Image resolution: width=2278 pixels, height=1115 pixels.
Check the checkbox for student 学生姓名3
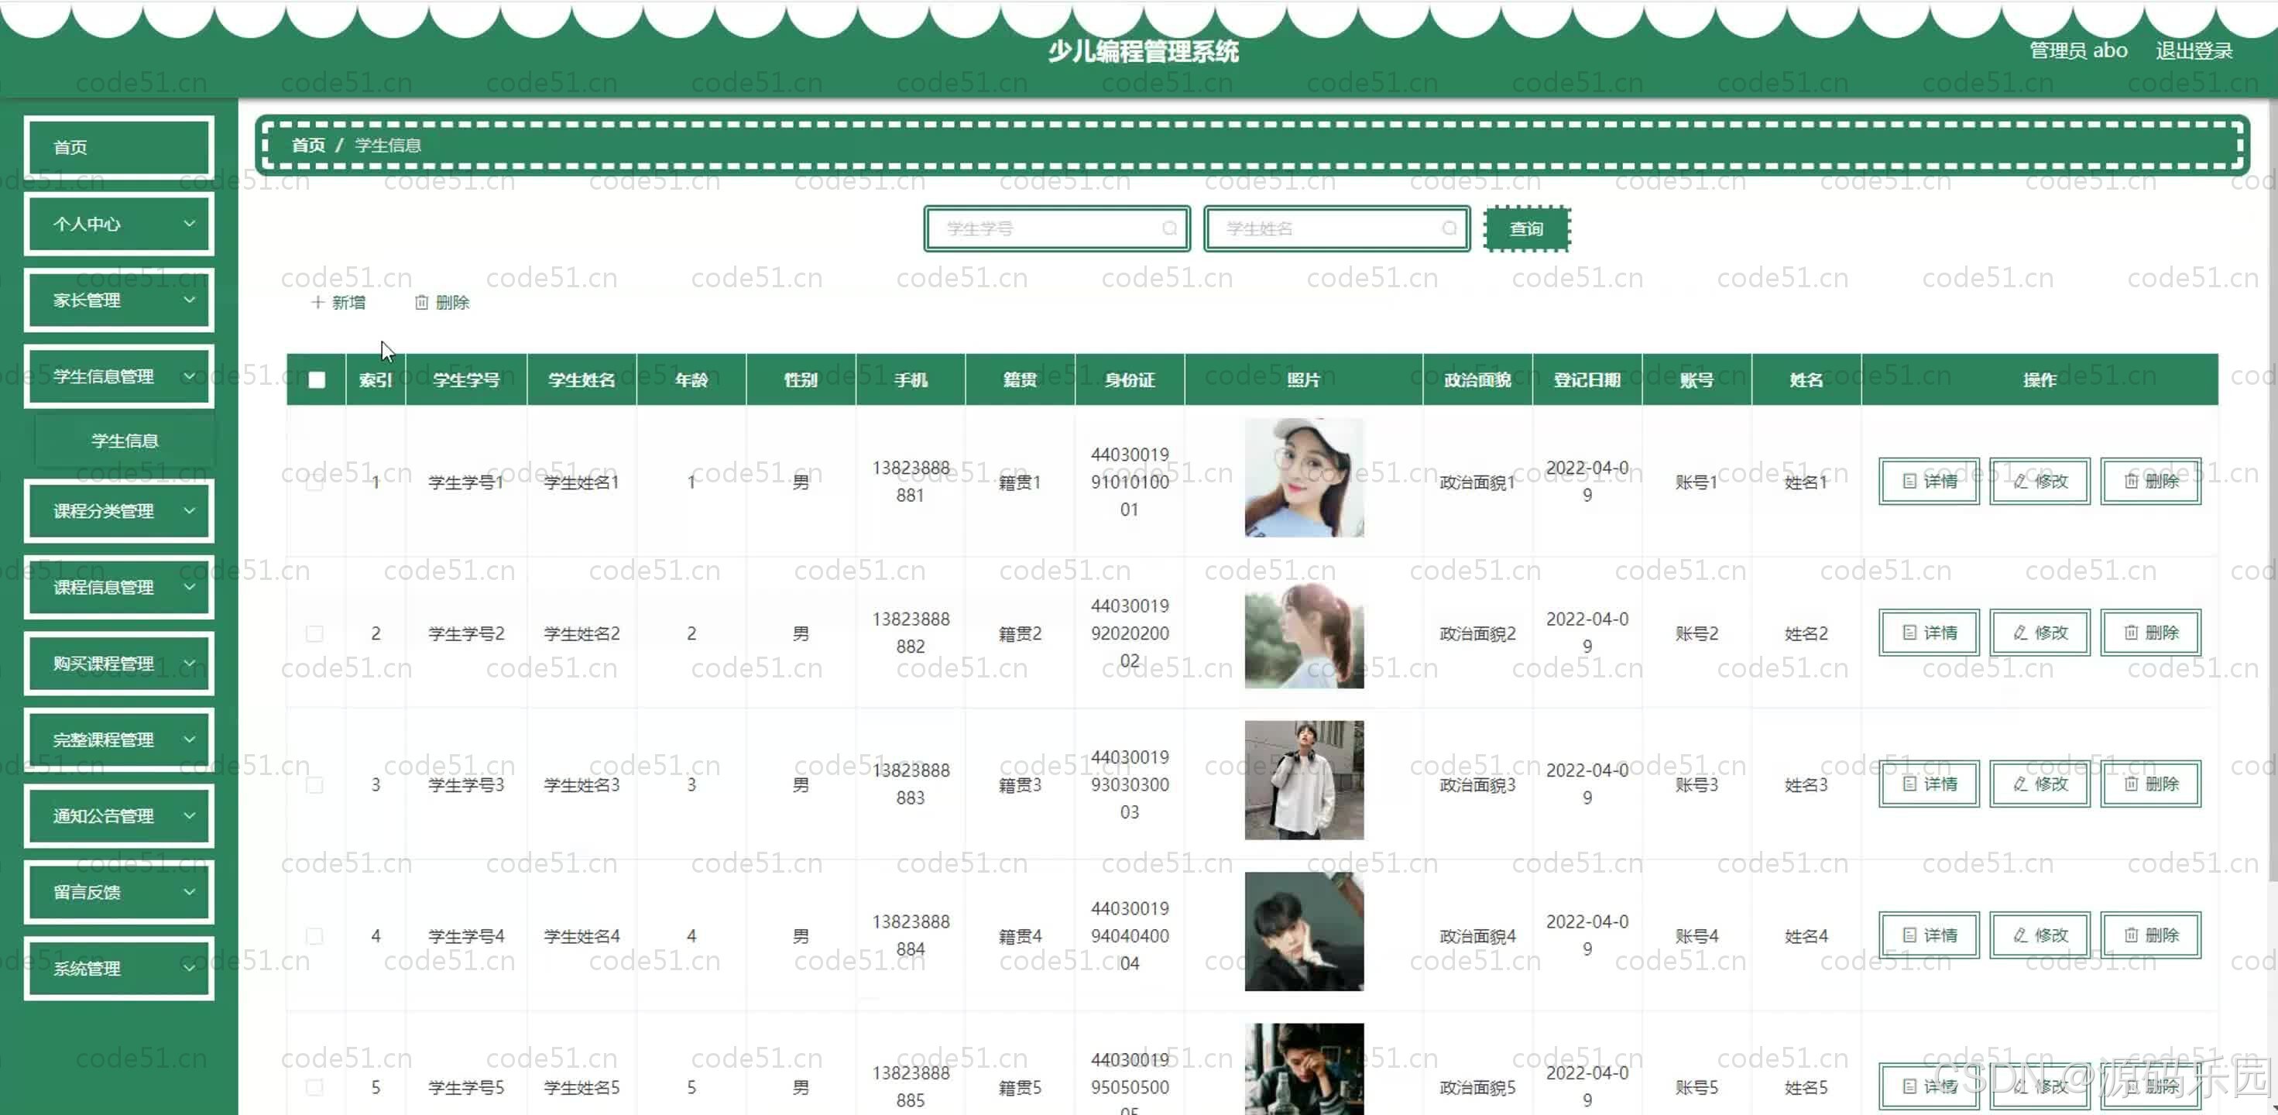[x=315, y=784]
